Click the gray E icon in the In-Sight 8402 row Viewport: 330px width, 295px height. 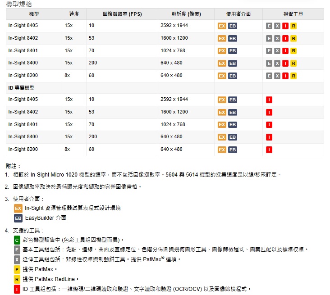coord(269,38)
